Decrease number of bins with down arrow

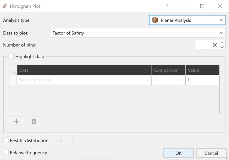pyautogui.click(x=222, y=47)
